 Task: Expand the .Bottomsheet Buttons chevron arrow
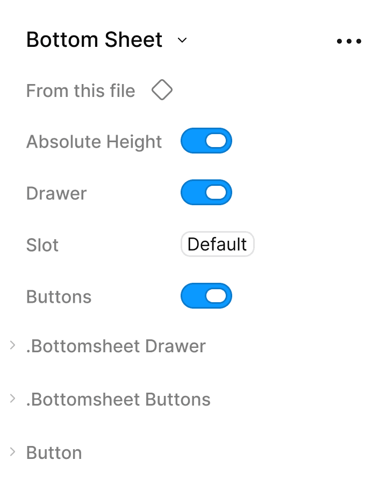[x=12, y=399]
